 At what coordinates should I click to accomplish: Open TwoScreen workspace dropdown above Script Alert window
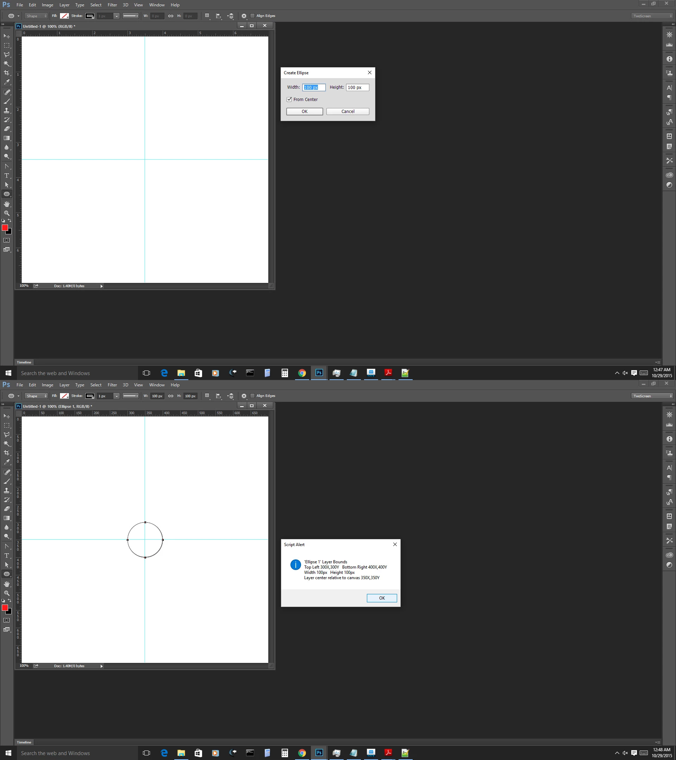pos(652,396)
